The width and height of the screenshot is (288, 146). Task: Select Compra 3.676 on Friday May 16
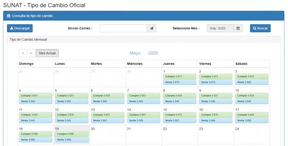(216, 115)
